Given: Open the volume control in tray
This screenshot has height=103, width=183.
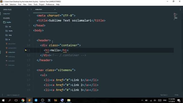Looking at the screenshot, I should pos(155,100).
